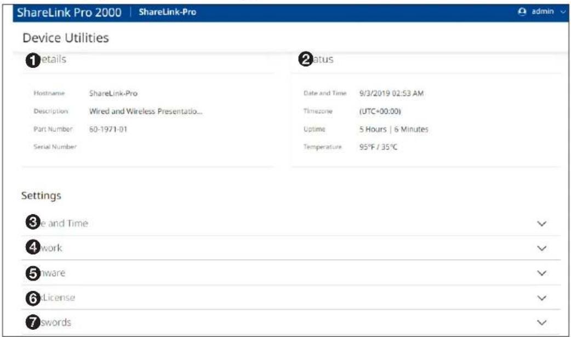Click the Timezone field label
This screenshot has height=337, width=571.
click(x=318, y=111)
